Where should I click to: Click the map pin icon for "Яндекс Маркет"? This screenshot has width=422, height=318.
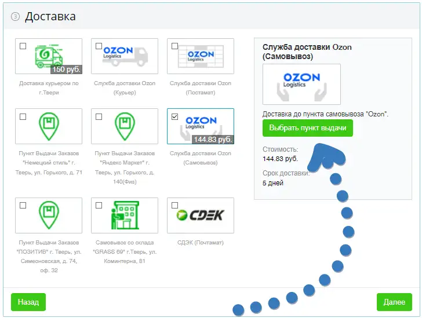coord(125,126)
